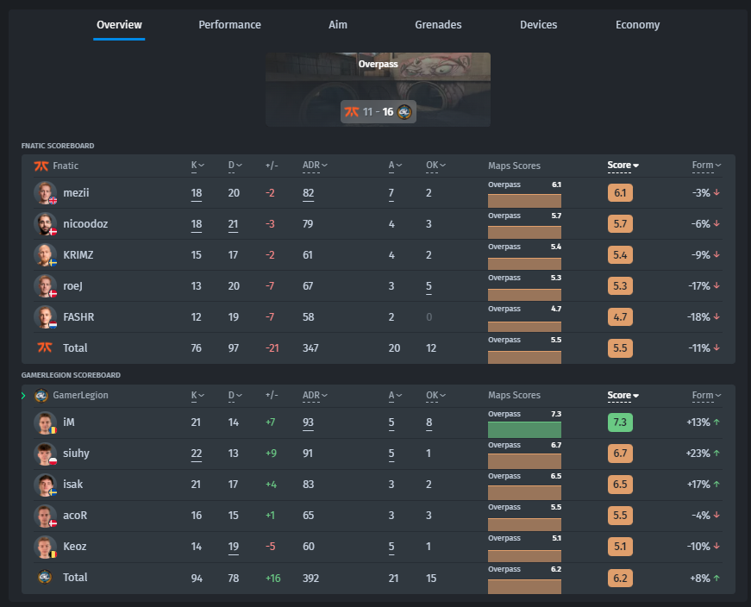Viewport: 751px width, 607px height.
Task: Sort the GamerLegion scoreboard by Score
Action: coord(623,395)
